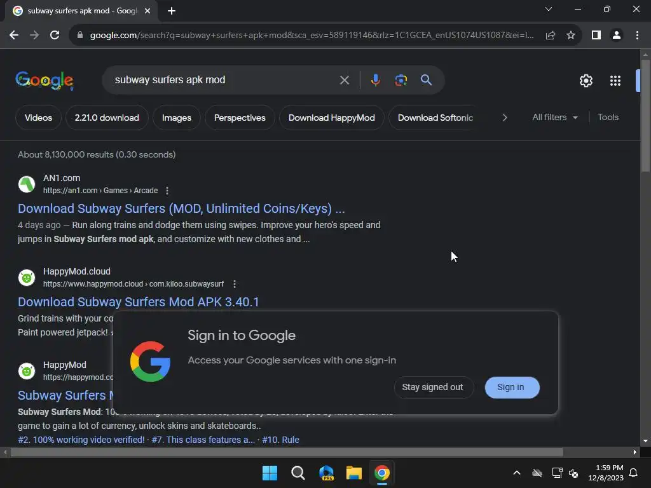The image size is (651, 488).
Task: Search by image with Lens icon
Action: (x=401, y=80)
